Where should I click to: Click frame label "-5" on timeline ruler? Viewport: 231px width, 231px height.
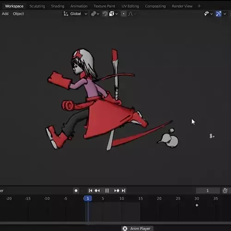click(x=66, y=199)
